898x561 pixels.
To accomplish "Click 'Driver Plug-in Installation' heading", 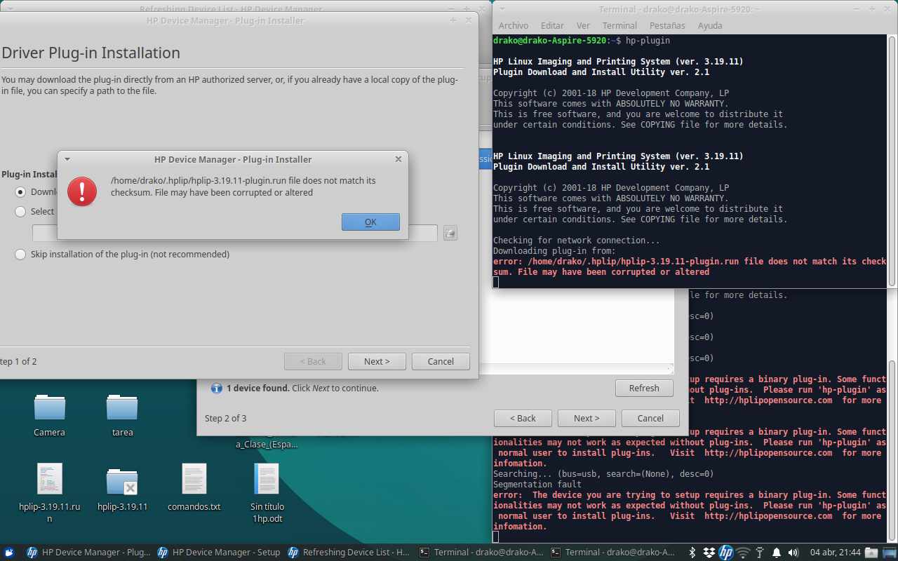I will point(91,53).
